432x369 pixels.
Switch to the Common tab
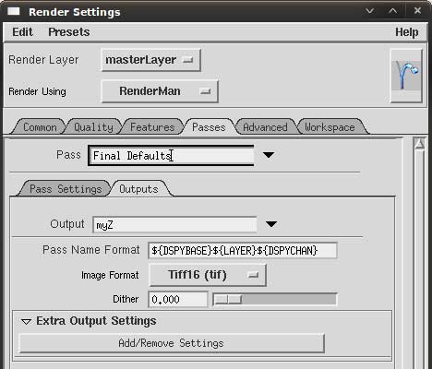39,127
